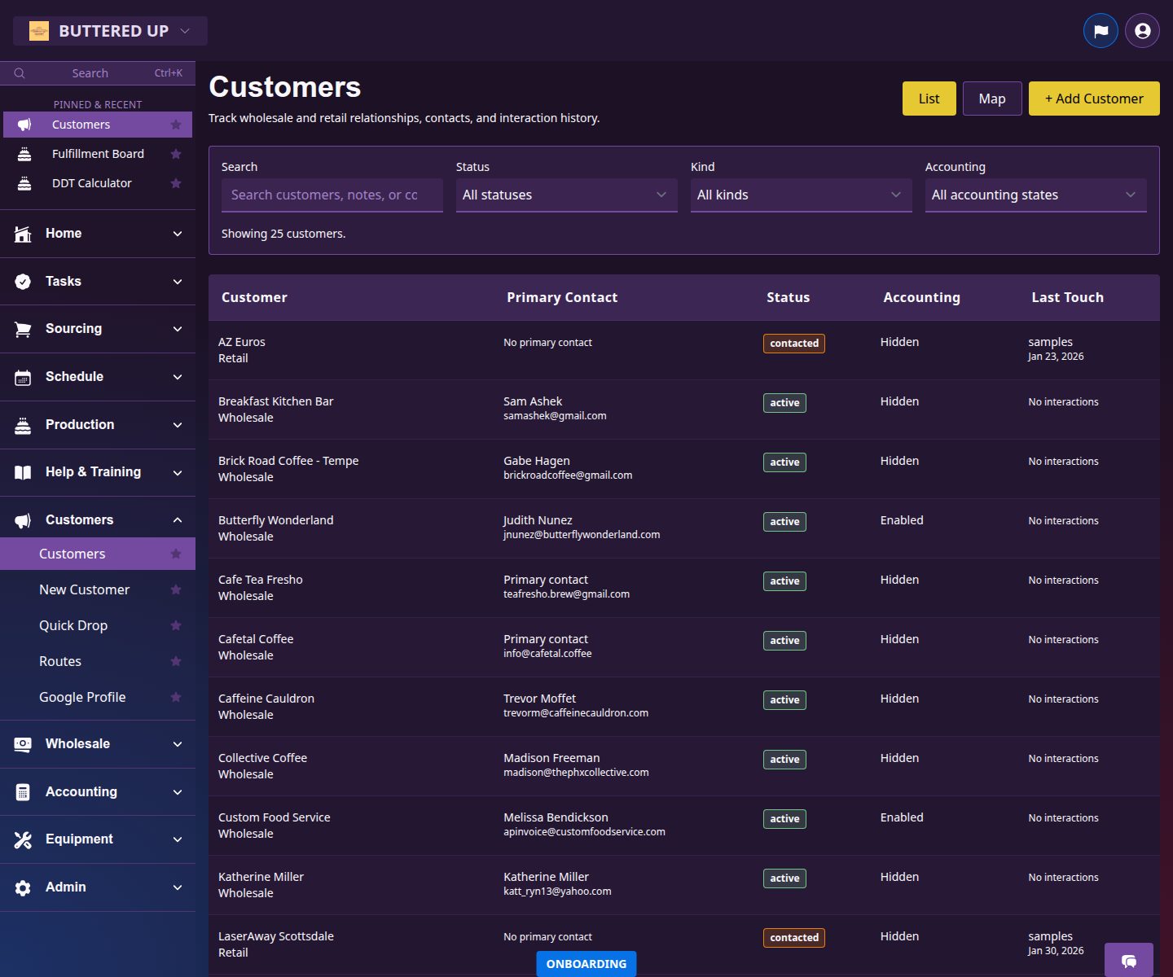Toggle the star next to Routes

coord(176,661)
